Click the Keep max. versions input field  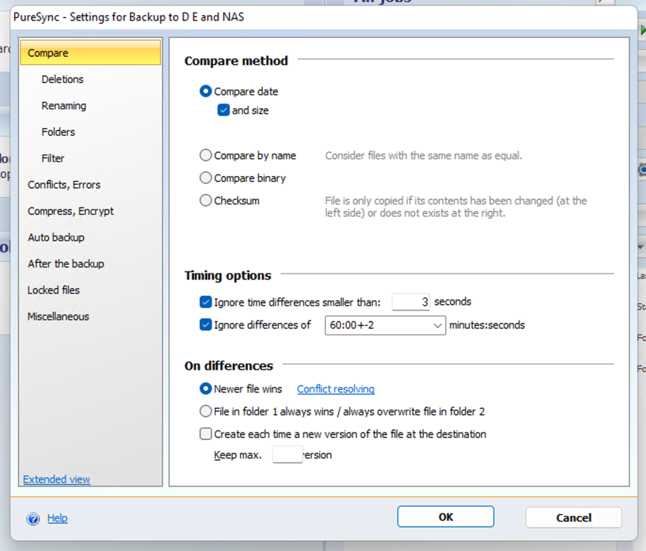pyautogui.click(x=287, y=455)
